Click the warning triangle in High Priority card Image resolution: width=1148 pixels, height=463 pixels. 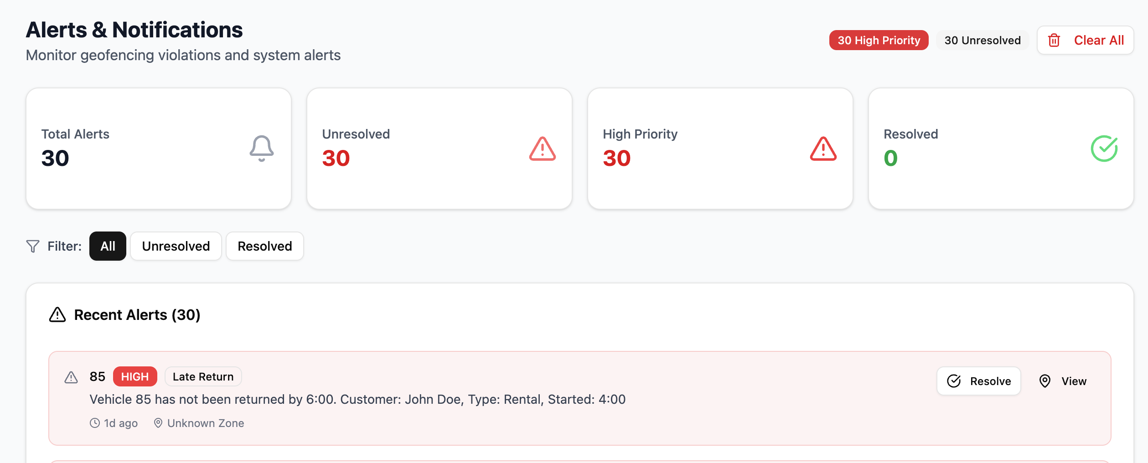click(823, 149)
